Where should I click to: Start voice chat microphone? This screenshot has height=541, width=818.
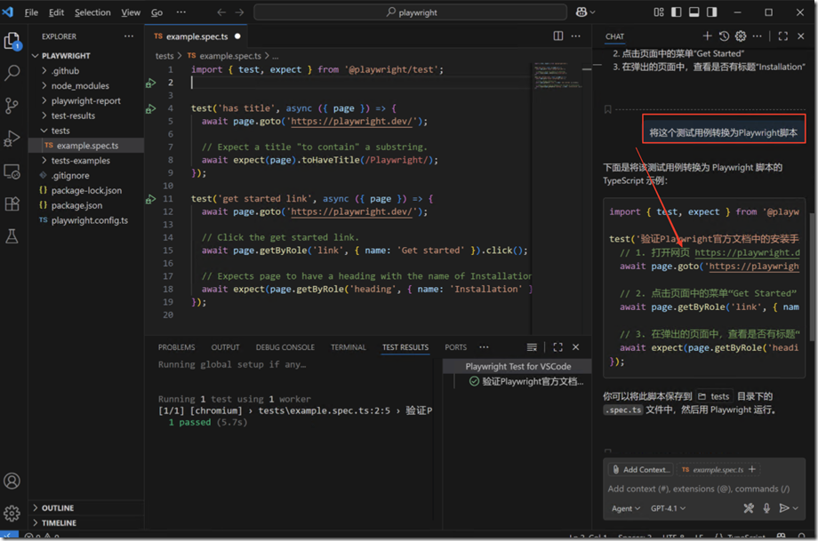[x=766, y=508]
